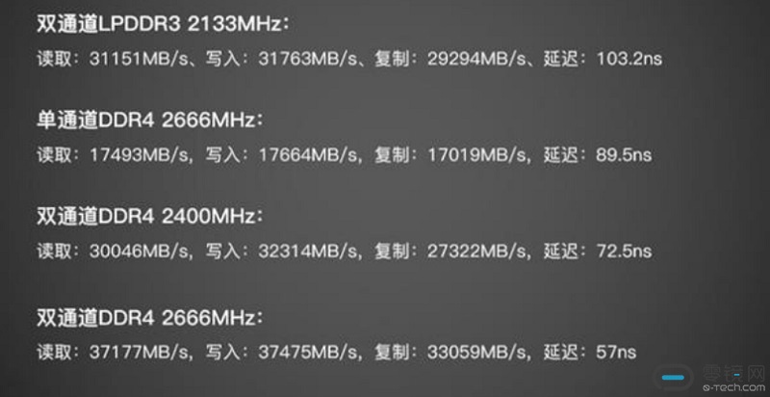
Task: Click the 30046MB/s read value
Action: [x=139, y=251]
